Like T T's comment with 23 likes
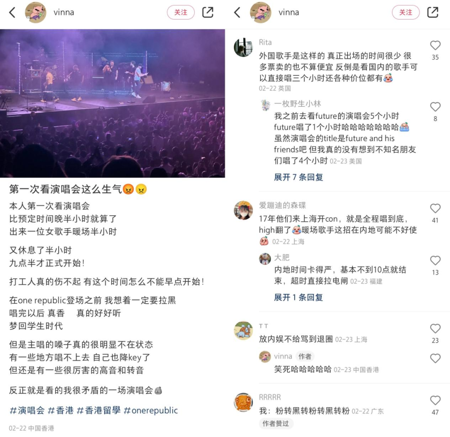Image resolution: width=450 pixels, height=437 pixels. pyautogui.click(x=435, y=329)
